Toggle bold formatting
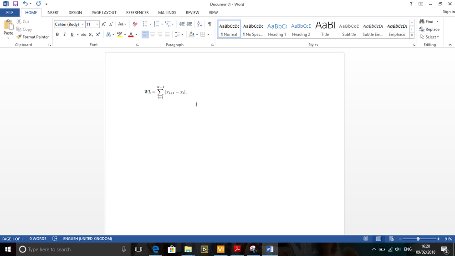 (x=57, y=35)
